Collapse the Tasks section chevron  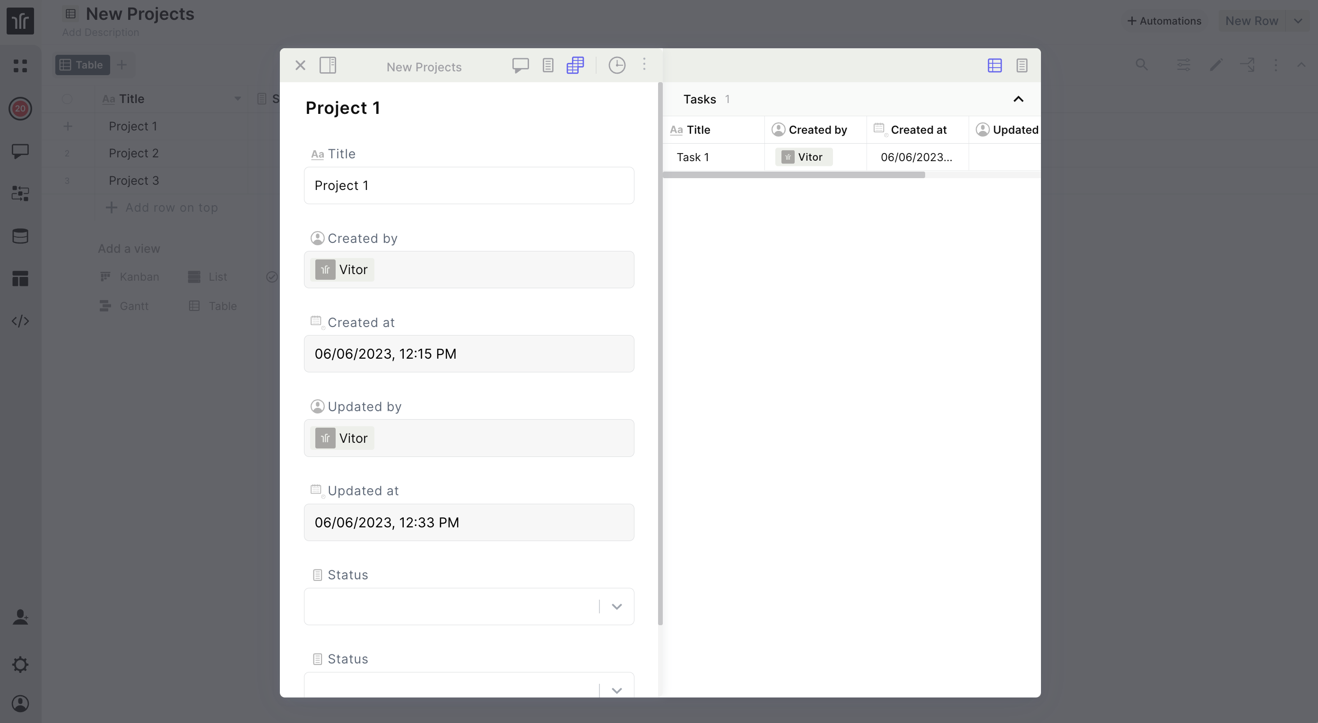click(x=1018, y=99)
